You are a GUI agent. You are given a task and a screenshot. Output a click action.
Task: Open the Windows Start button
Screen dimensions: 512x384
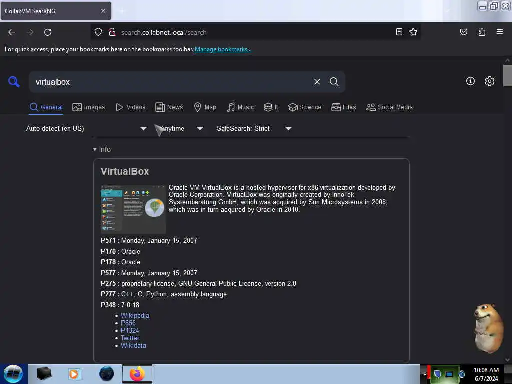pos(13,374)
